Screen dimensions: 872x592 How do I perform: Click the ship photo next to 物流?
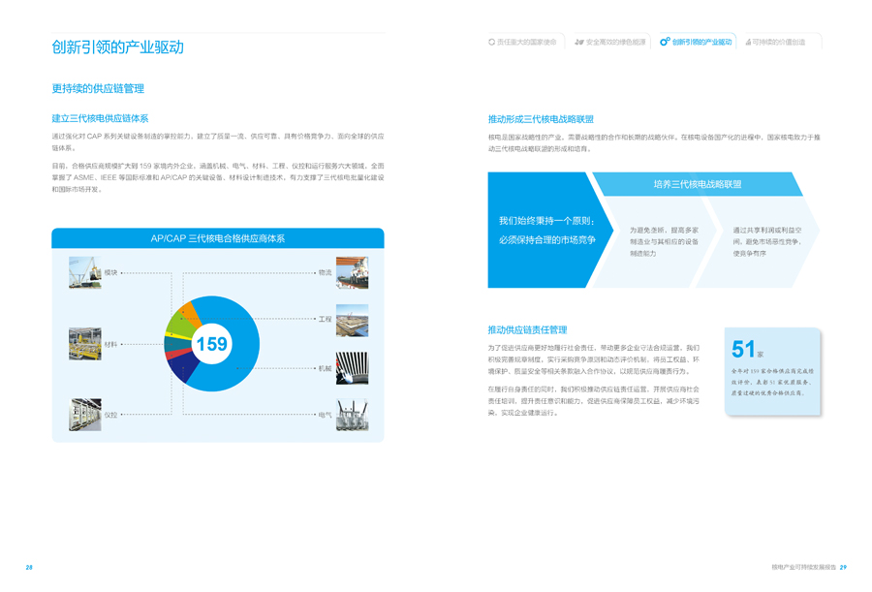point(352,273)
